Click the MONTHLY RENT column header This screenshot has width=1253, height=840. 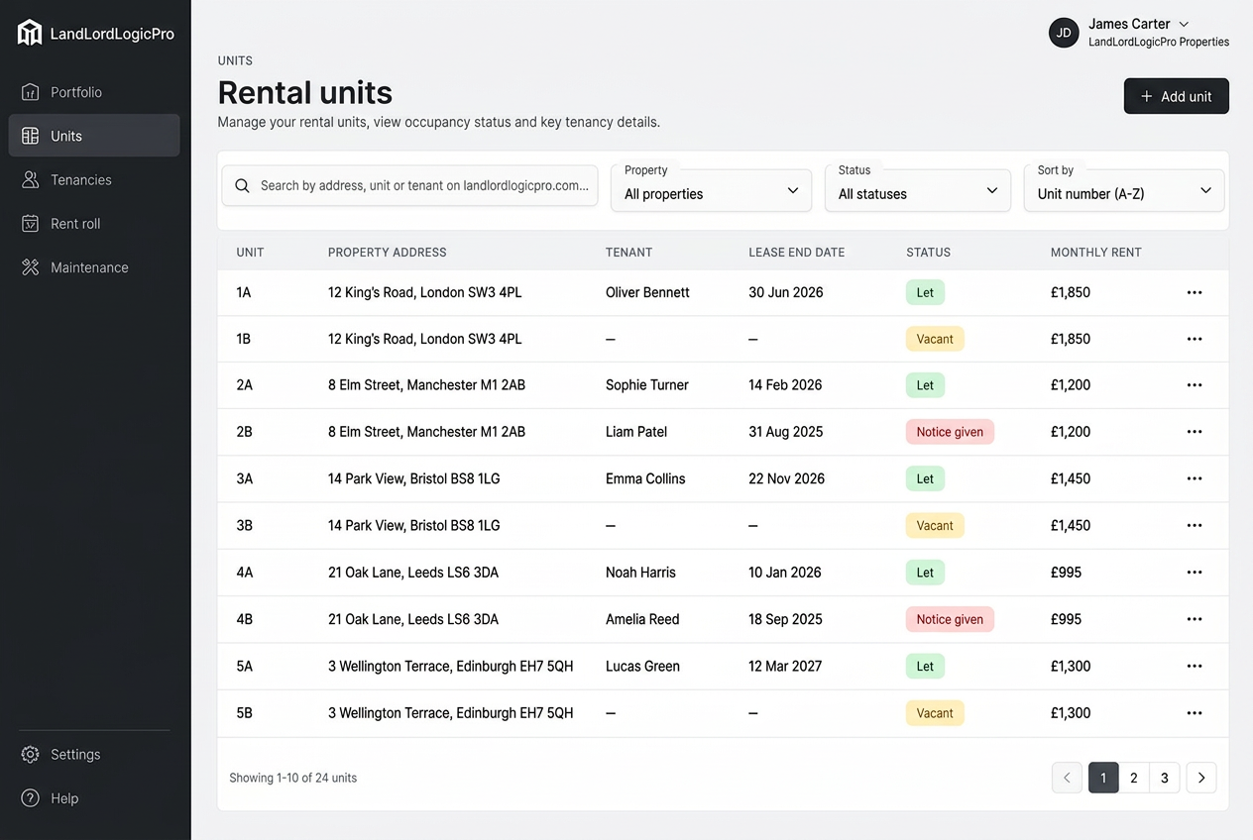pos(1096,253)
